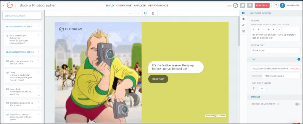The image size is (303, 124).
Task: Open the preview eye icon
Action: point(250,5)
